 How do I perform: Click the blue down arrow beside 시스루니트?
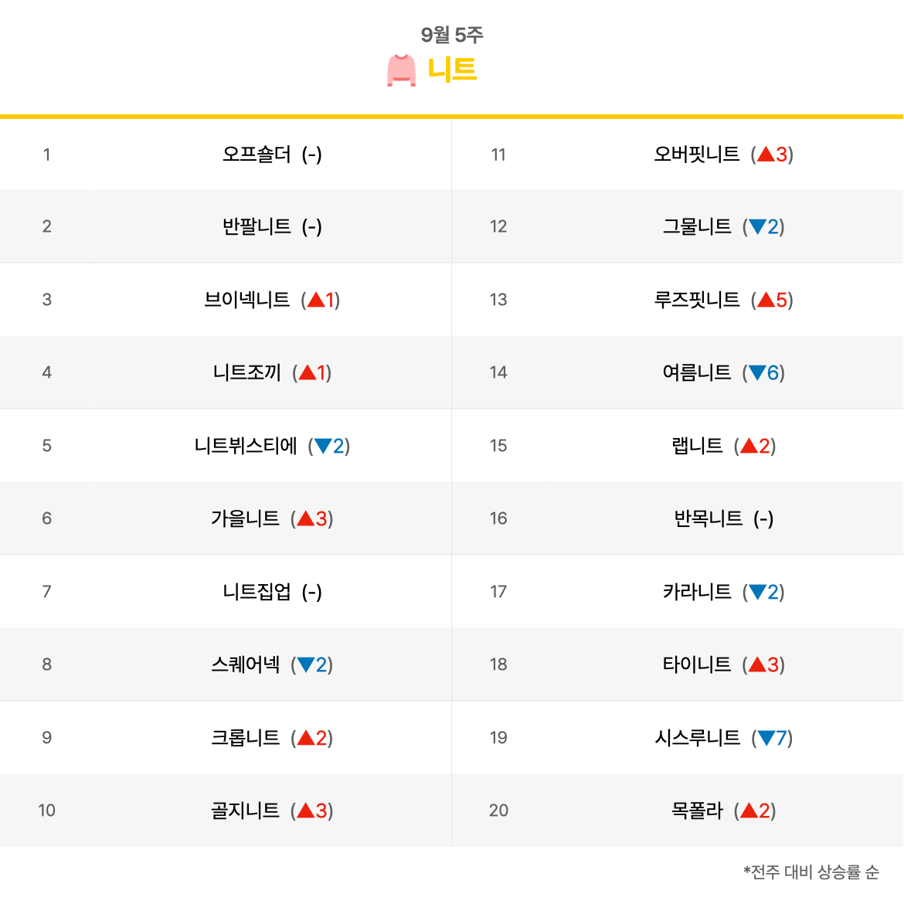[766, 737]
